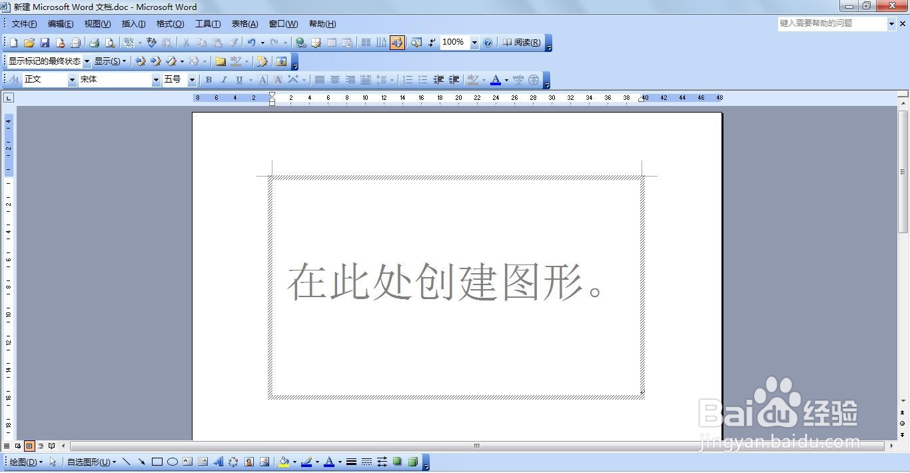
Task: Toggle center text alignment
Action: (335, 80)
